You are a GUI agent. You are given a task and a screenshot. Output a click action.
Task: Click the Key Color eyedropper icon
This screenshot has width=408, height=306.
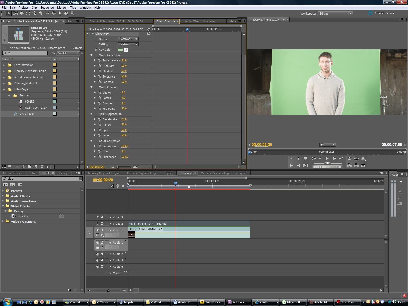click(126, 50)
